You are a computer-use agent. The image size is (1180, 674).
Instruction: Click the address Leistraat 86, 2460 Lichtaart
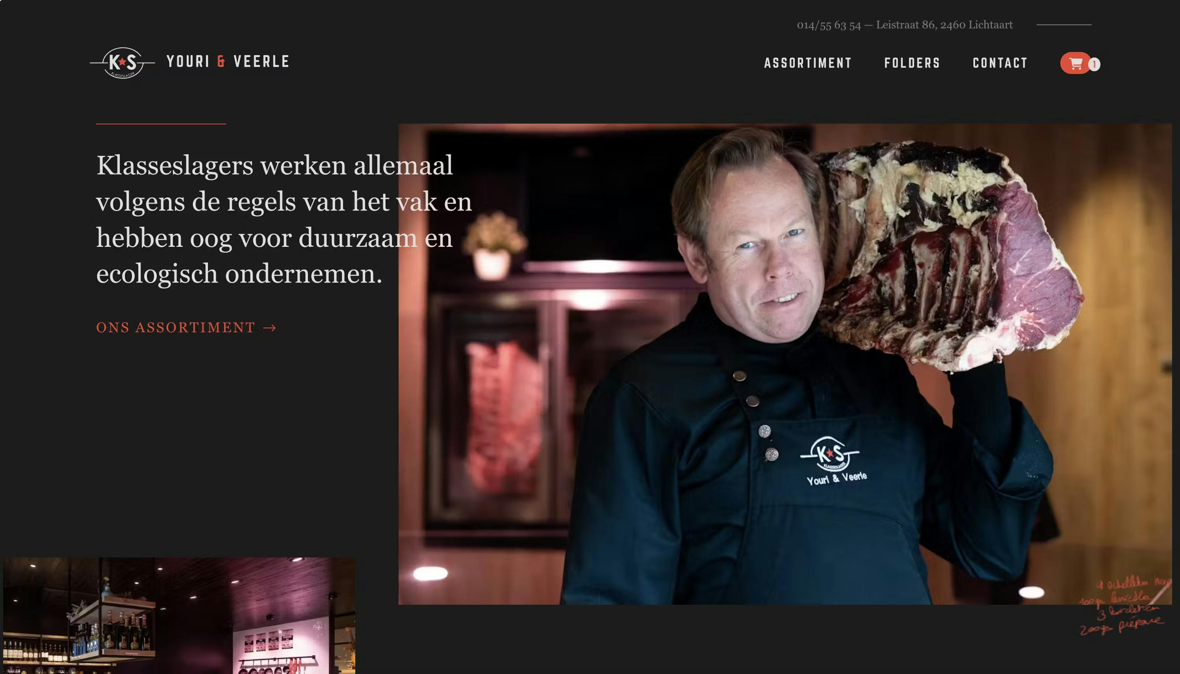pyautogui.click(x=944, y=25)
